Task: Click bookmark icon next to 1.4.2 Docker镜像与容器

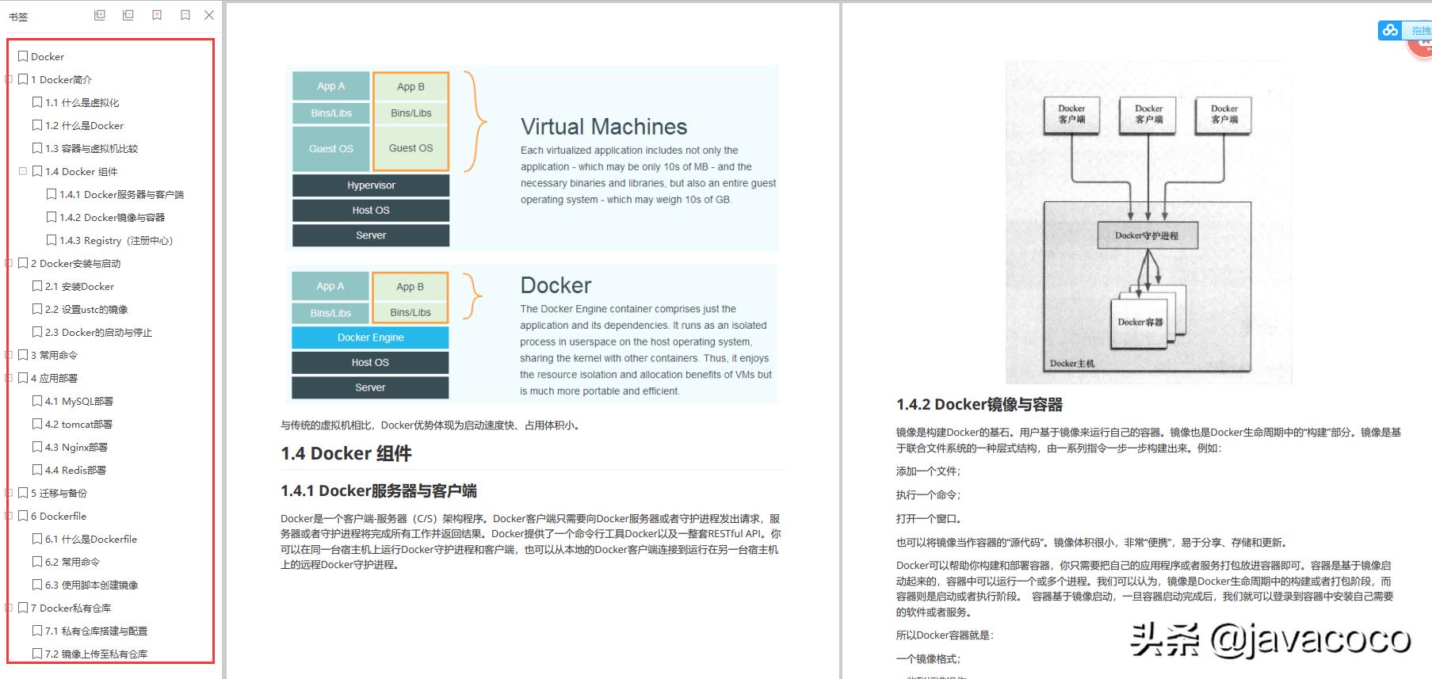Action: point(52,217)
